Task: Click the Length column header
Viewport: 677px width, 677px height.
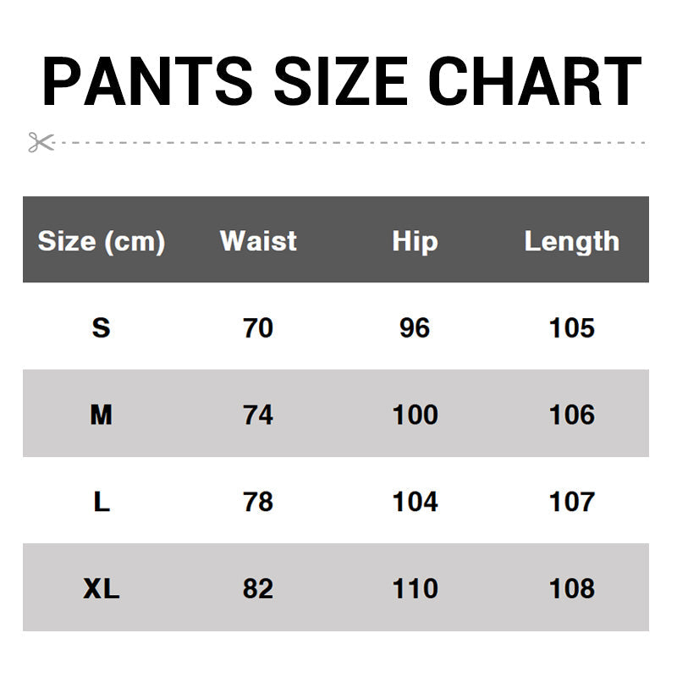Action: tap(572, 241)
